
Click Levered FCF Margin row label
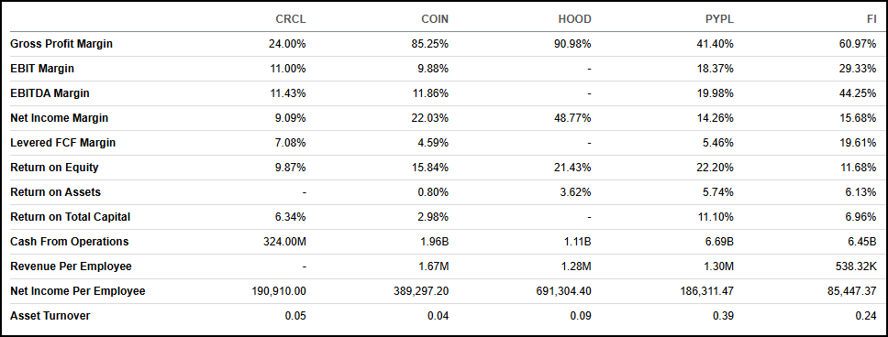point(63,143)
